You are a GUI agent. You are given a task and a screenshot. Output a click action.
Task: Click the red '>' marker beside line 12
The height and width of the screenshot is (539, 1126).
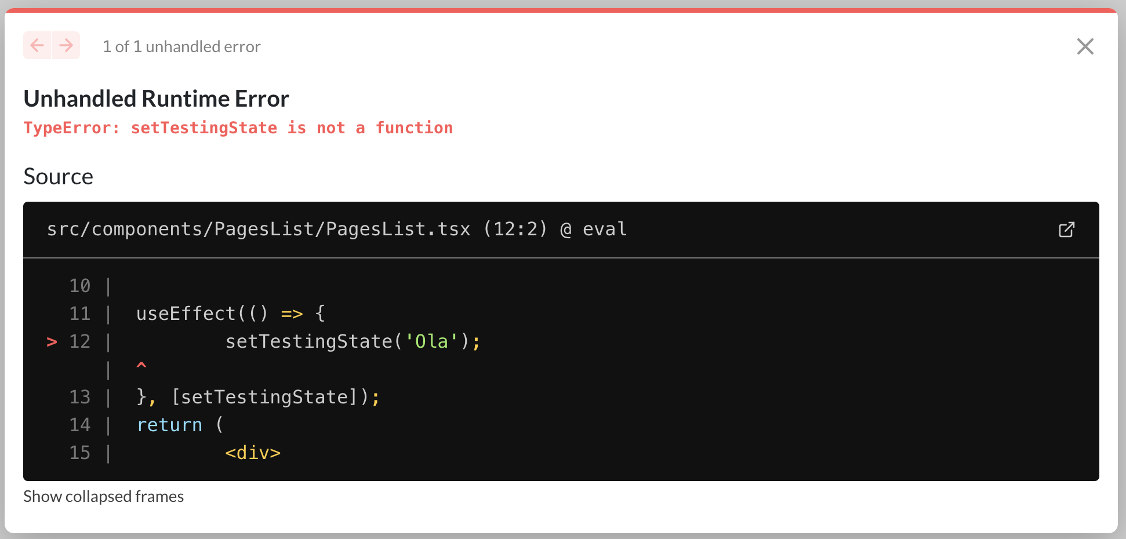point(52,342)
